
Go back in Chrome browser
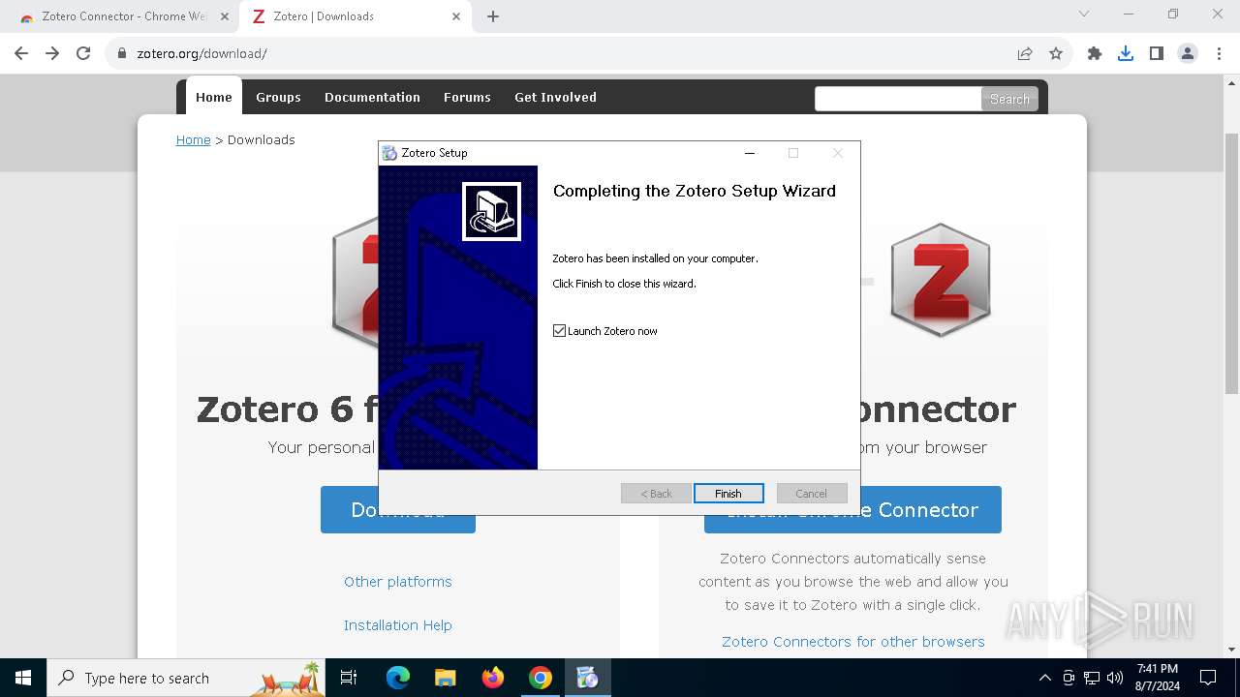pyautogui.click(x=21, y=53)
